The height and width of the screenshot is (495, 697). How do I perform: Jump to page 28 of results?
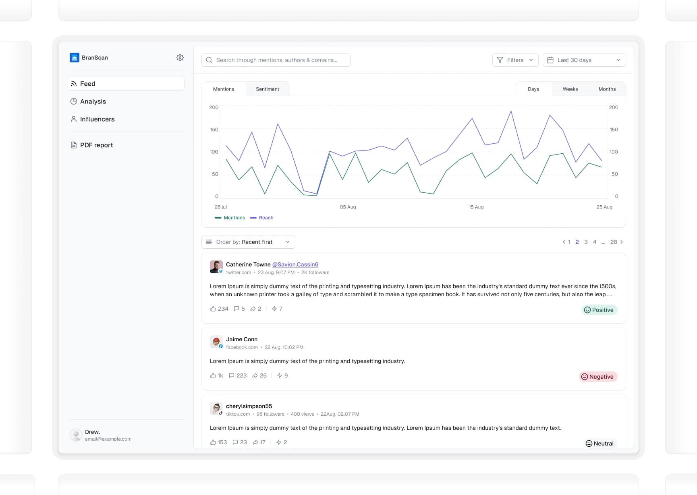614,242
